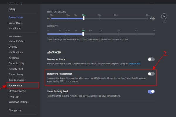Open Overlay settings
Viewport: 176px width, 117px height.
pyautogui.click(x=13, y=47)
